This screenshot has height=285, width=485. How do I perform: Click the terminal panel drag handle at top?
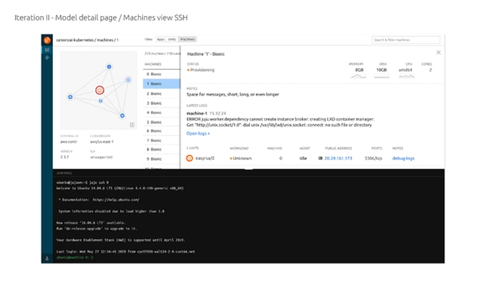pos(249,169)
